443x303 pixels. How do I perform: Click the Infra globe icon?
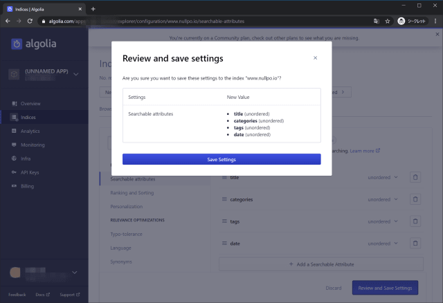(x=14, y=158)
